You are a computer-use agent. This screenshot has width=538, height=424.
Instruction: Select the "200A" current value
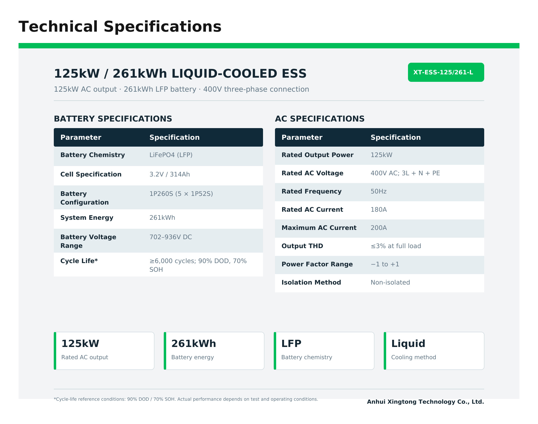click(x=379, y=228)
